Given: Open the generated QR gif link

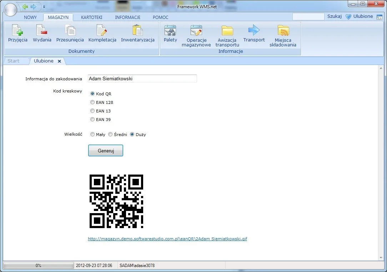Looking at the screenshot, I should click(x=167, y=239).
